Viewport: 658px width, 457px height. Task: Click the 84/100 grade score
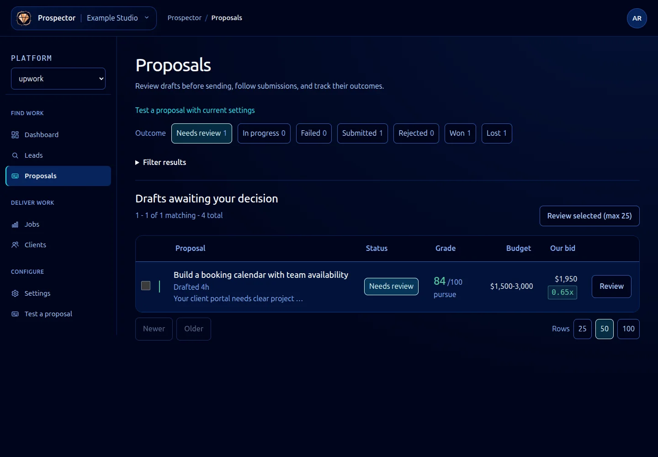click(x=448, y=282)
